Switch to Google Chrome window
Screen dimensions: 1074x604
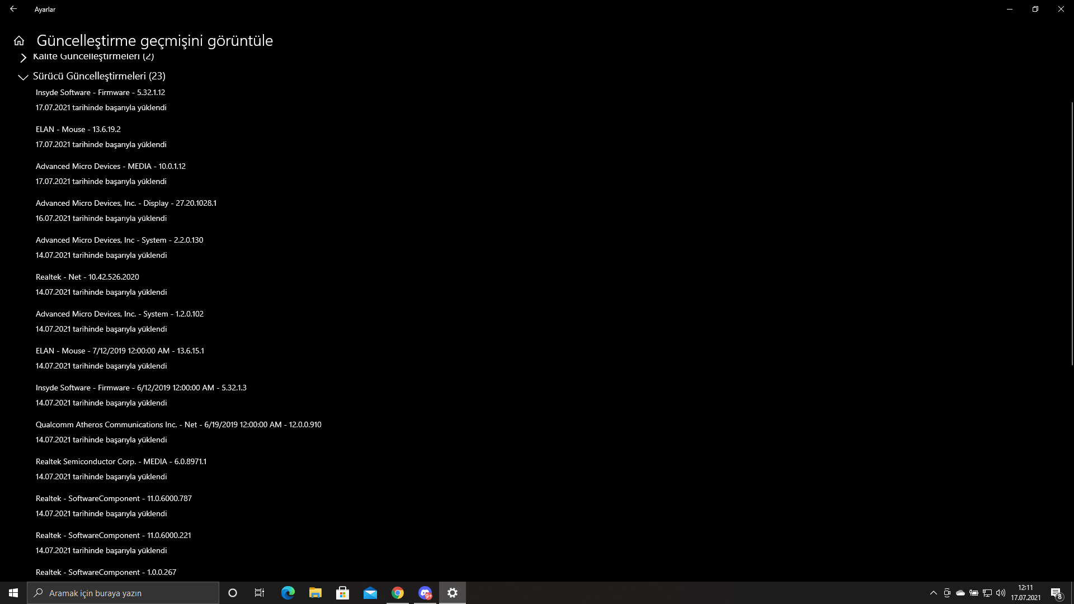click(x=398, y=593)
